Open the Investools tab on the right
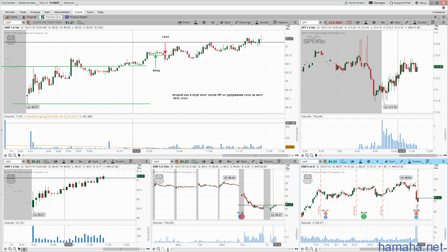The height and width of the screenshot is (252, 448). coord(438,12)
